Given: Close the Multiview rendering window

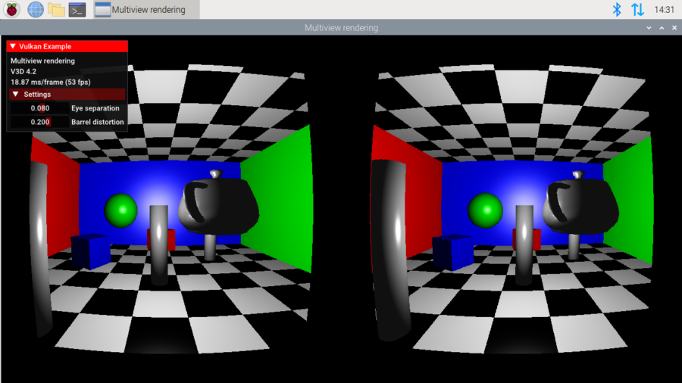Looking at the screenshot, I should pos(674,28).
